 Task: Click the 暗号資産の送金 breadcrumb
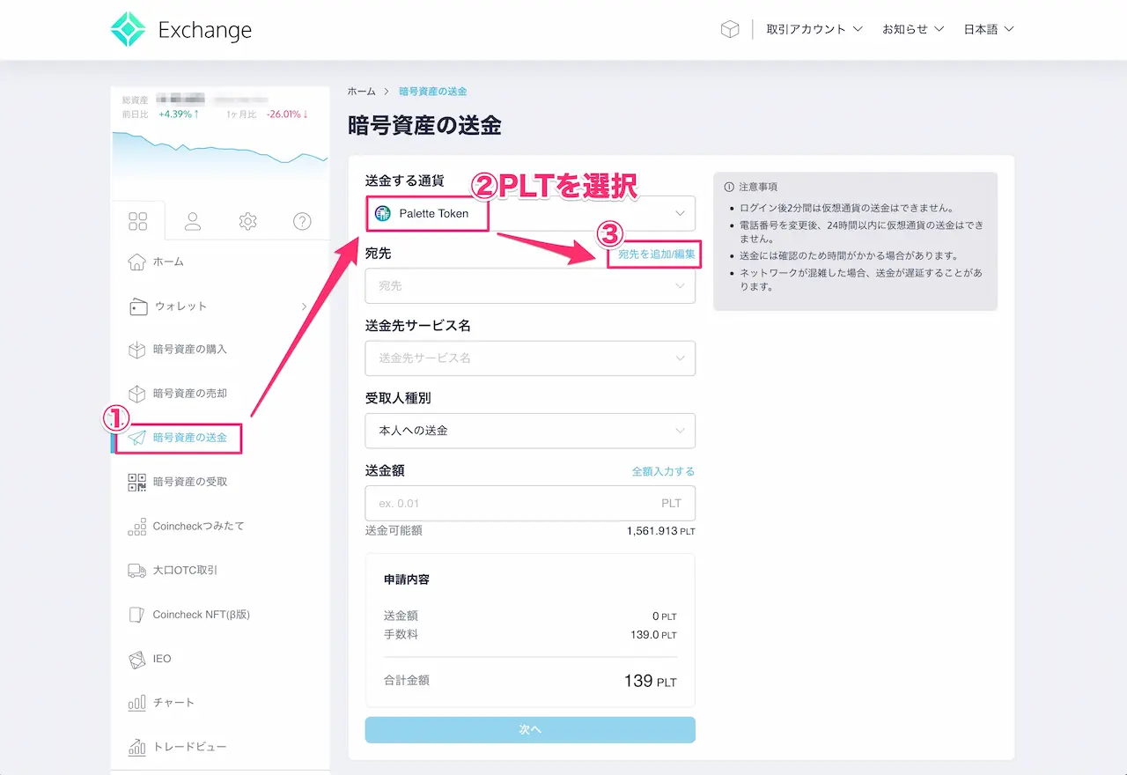pyautogui.click(x=433, y=92)
